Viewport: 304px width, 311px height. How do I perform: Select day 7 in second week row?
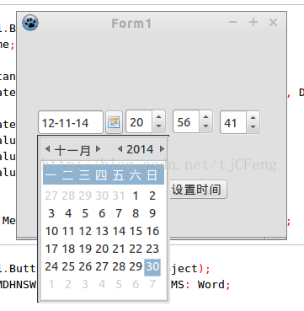[x=119, y=213]
